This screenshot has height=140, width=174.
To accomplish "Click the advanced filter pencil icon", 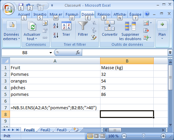I will tap(94, 37).
